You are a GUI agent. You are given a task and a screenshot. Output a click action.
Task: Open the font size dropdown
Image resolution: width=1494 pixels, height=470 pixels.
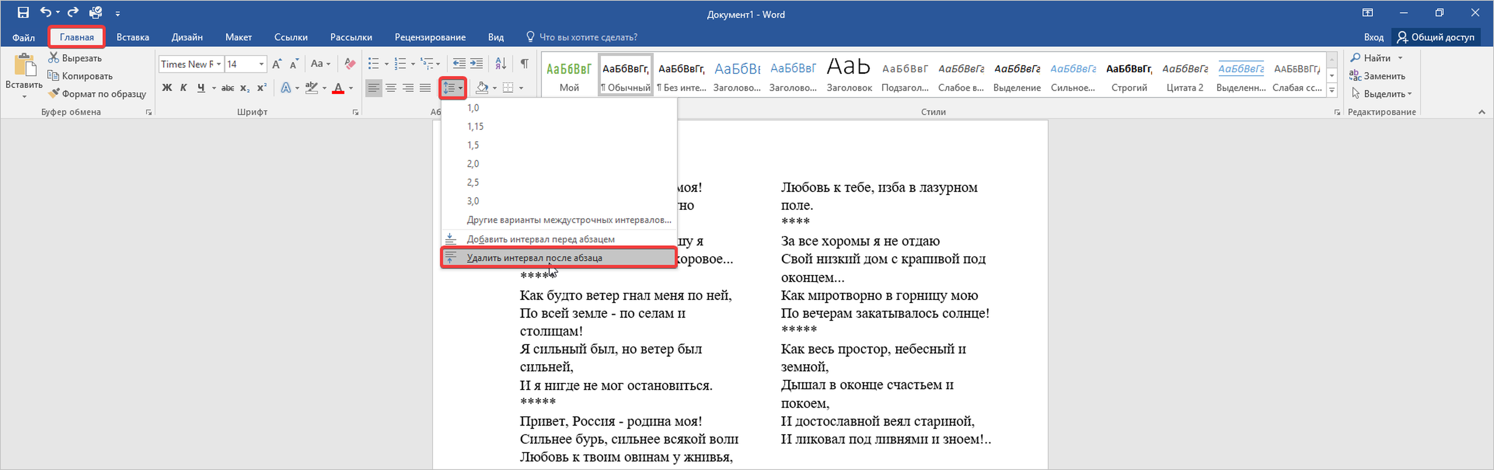point(262,64)
